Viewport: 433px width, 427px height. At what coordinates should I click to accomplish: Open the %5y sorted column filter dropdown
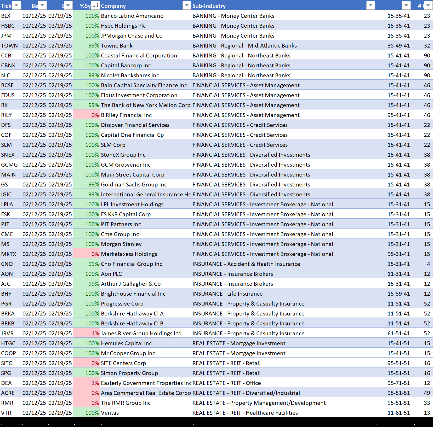point(95,5)
